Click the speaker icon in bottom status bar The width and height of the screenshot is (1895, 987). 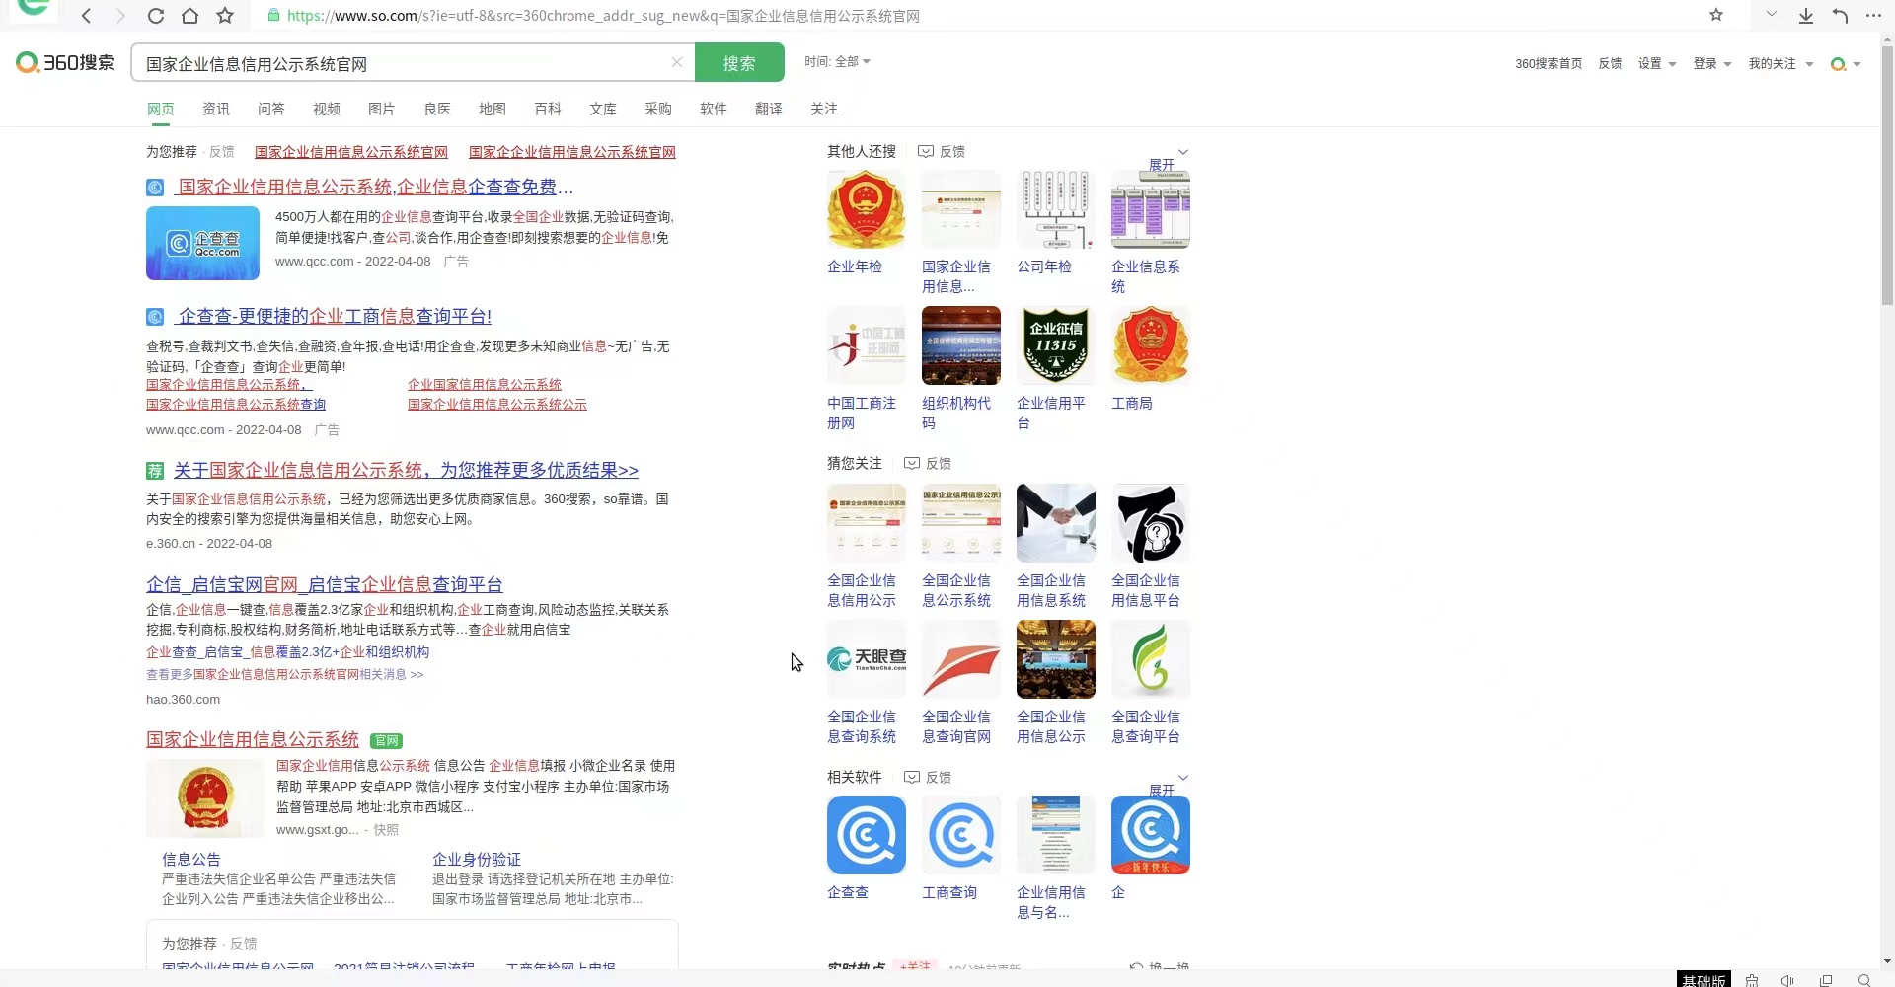(1786, 980)
